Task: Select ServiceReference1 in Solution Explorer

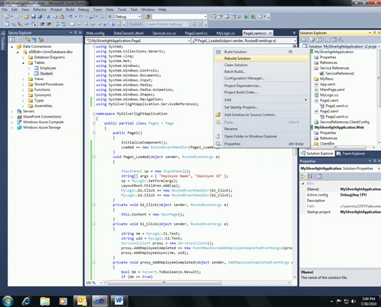Action: point(340,73)
